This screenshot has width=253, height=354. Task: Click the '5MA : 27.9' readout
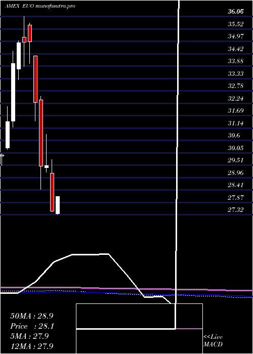29,336
